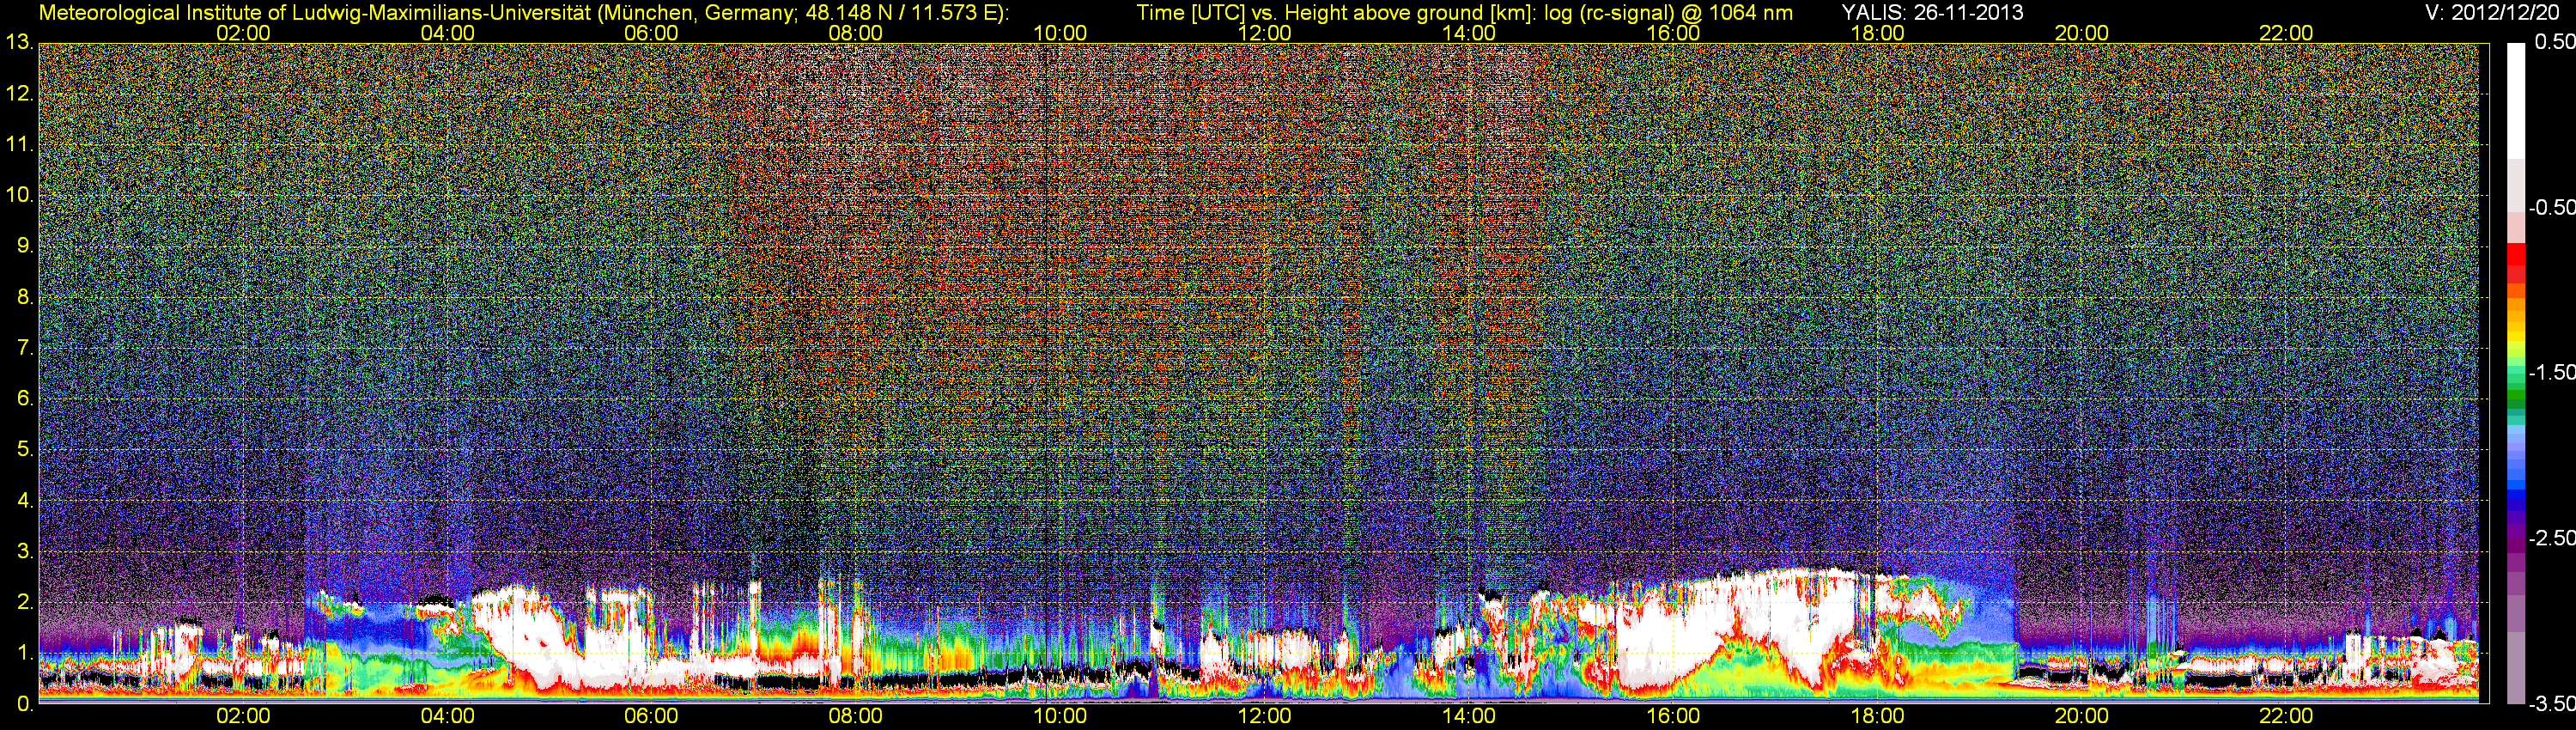This screenshot has height=730, width=2576.
Task: Click the height axis label '11.'
Action: tap(20, 145)
